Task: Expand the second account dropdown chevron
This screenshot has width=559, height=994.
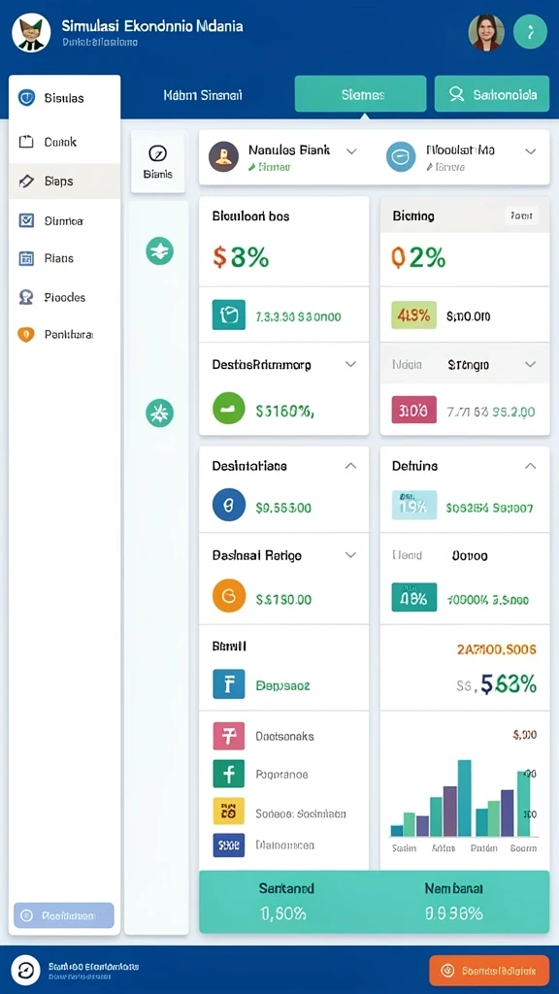Action: point(531,150)
